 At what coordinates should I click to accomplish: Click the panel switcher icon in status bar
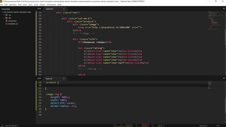(2, 126)
